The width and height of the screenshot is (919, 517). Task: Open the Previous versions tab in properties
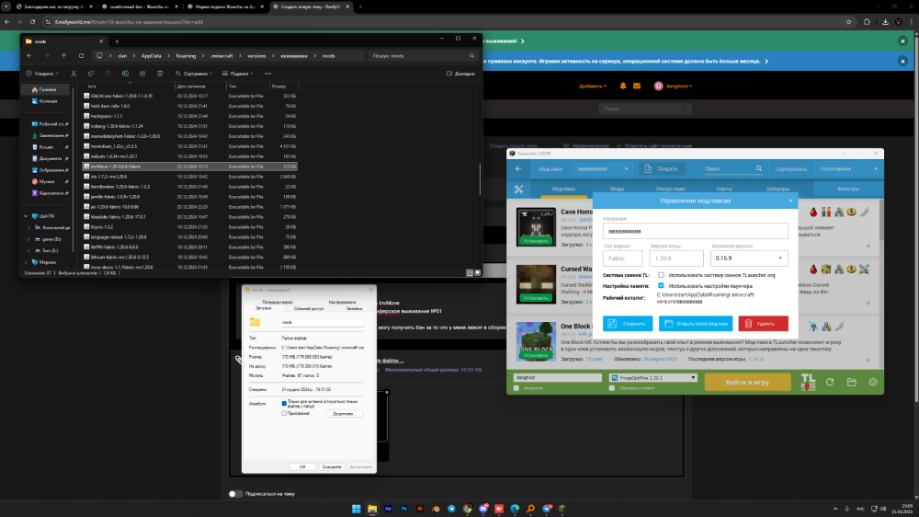tap(278, 302)
